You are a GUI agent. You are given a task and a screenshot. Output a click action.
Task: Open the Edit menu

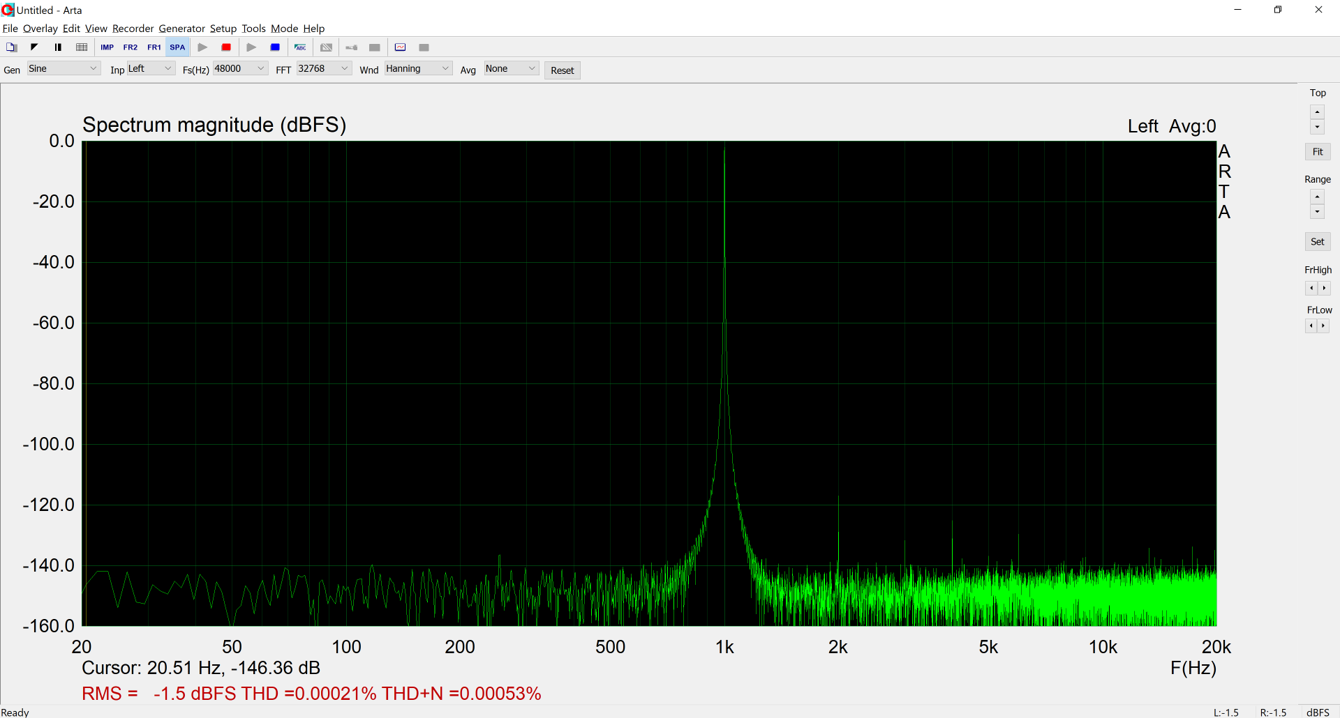pyautogui.click(x=71, y=29)
